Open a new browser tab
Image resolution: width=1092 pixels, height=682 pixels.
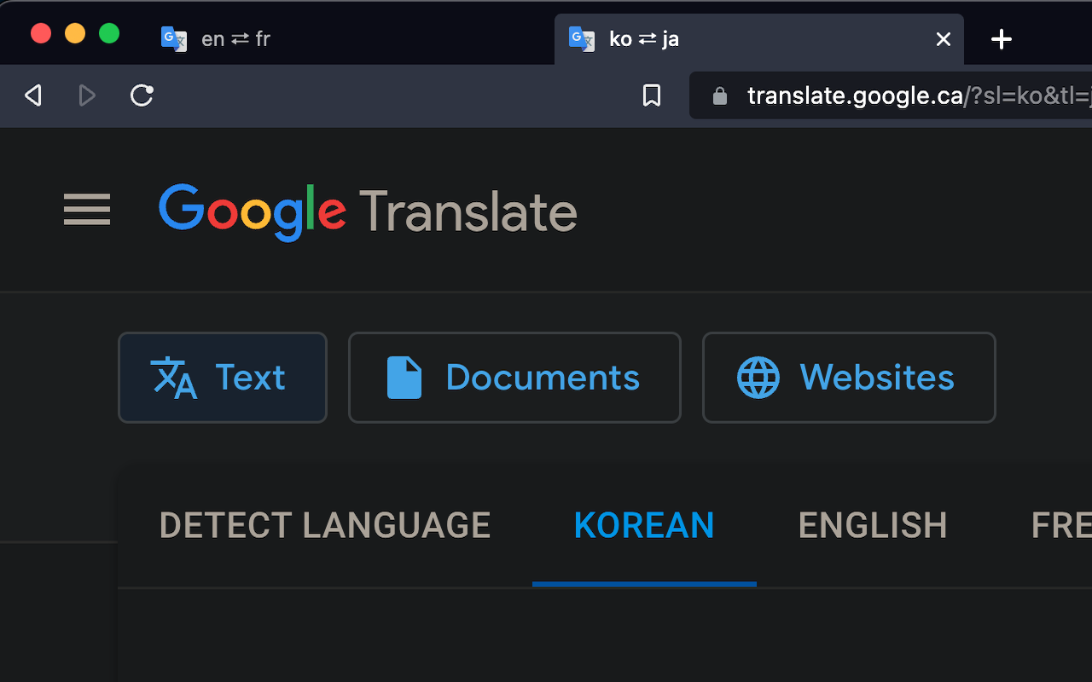pos(1002,39)
